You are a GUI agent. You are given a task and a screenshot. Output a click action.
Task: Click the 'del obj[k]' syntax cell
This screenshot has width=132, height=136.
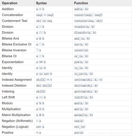pos(44,86)
